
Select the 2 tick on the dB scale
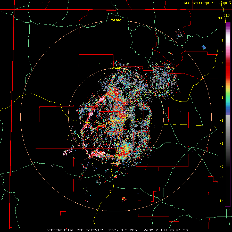pyautogui.click(x=222, y=86)
